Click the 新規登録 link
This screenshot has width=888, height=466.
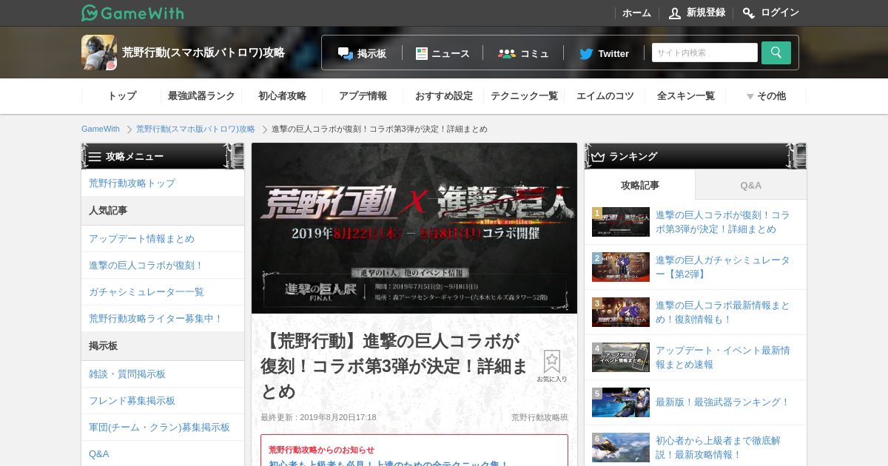706,13
